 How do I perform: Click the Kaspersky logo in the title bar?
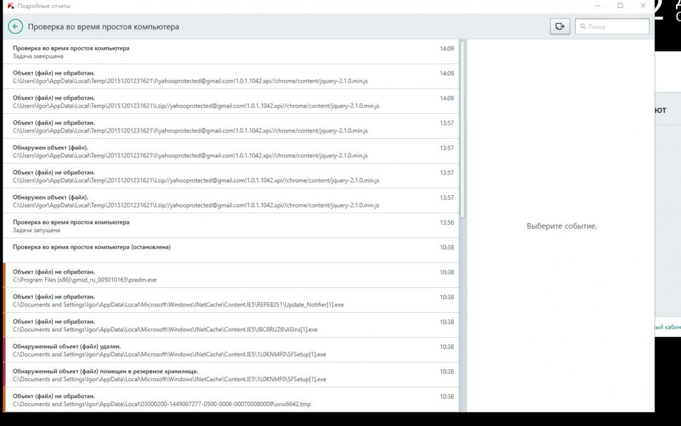tap(10, 6)
